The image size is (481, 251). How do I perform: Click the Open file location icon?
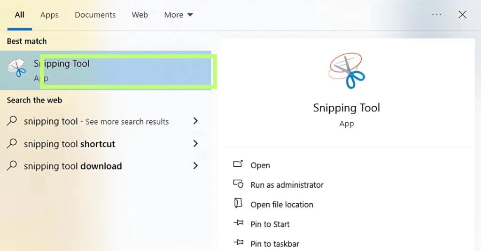coord(238,203)
